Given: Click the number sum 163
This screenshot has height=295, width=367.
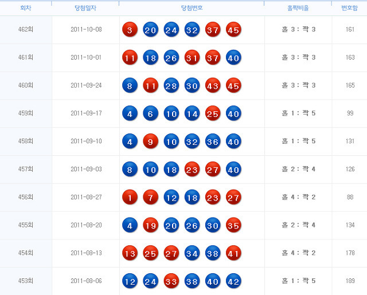Looking at the screenshot, I should (350, 57).
